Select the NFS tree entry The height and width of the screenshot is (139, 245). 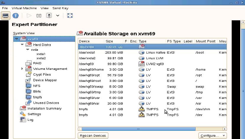(36, 86)
